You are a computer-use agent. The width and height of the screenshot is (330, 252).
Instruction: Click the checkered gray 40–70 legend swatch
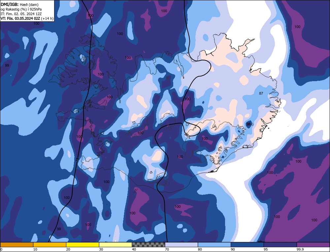(x=148, y=245)
